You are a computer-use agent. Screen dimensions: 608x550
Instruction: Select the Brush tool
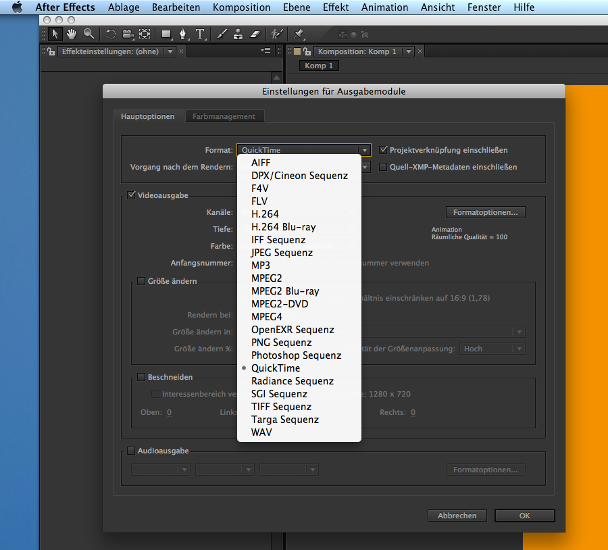(222, 34)
